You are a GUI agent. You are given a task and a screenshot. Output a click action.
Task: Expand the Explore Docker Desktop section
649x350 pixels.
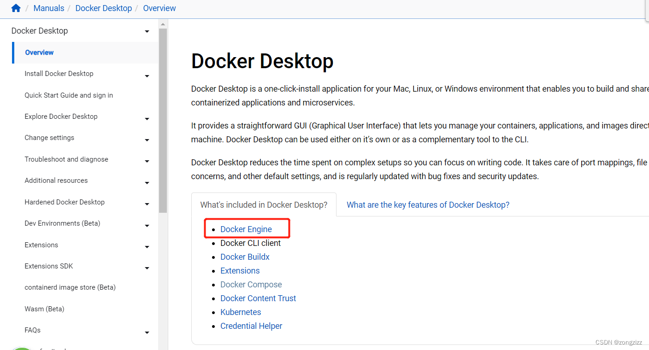pyautogui.click(x=147, y=118)
